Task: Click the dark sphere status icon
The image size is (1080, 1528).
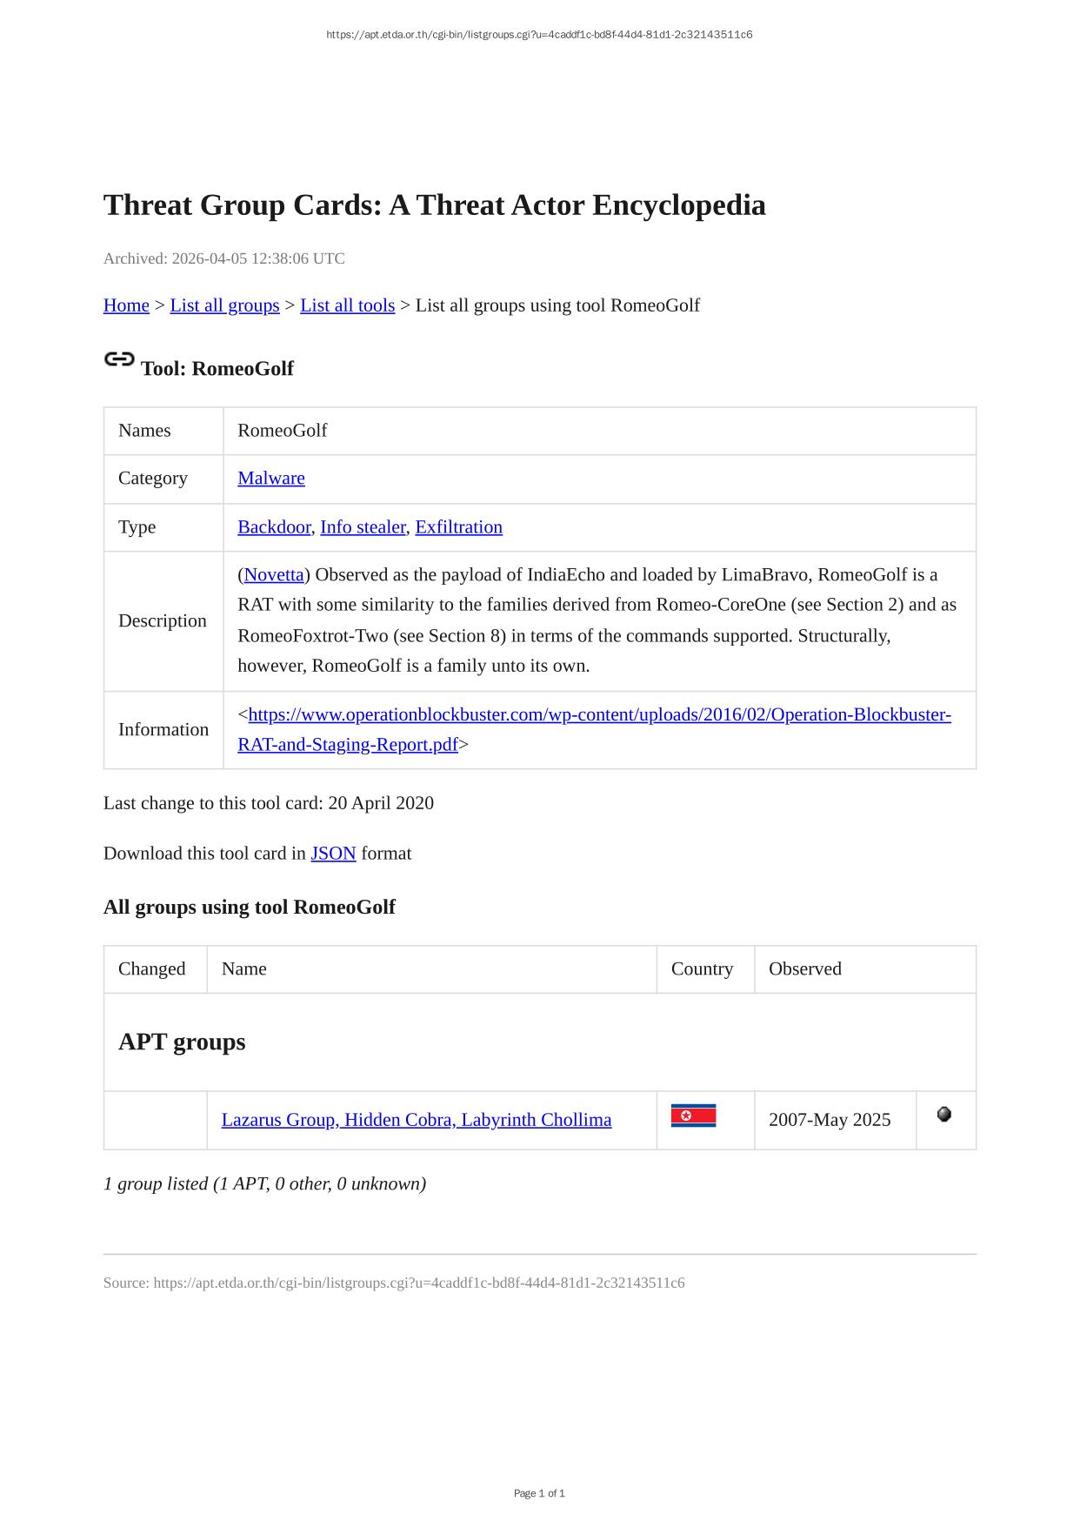Action: (x=944, y=1115)
